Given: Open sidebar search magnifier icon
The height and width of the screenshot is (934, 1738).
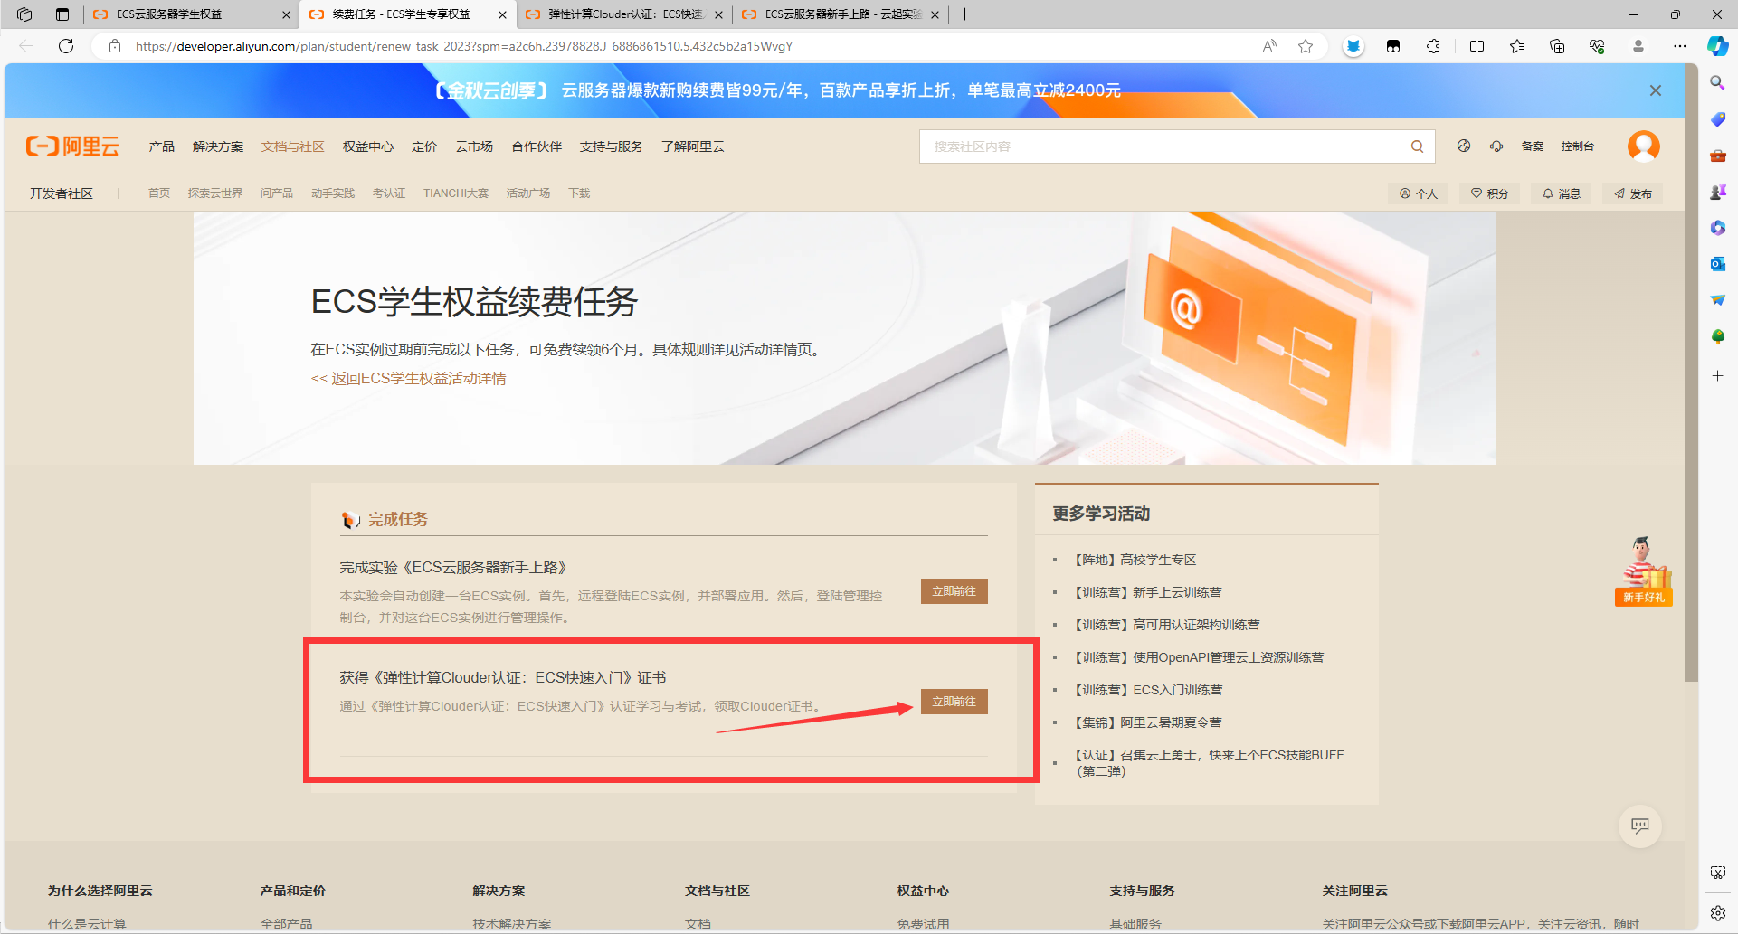Looking at the screenshot, I should click(x=1717, y=83).
